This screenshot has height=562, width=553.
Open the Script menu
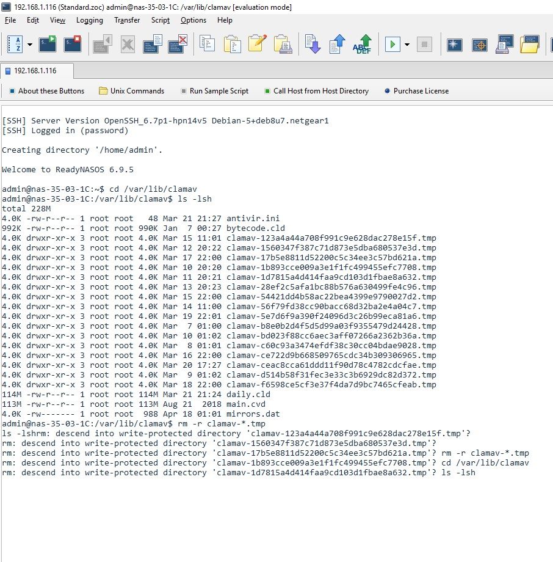(x=160, y=20)
